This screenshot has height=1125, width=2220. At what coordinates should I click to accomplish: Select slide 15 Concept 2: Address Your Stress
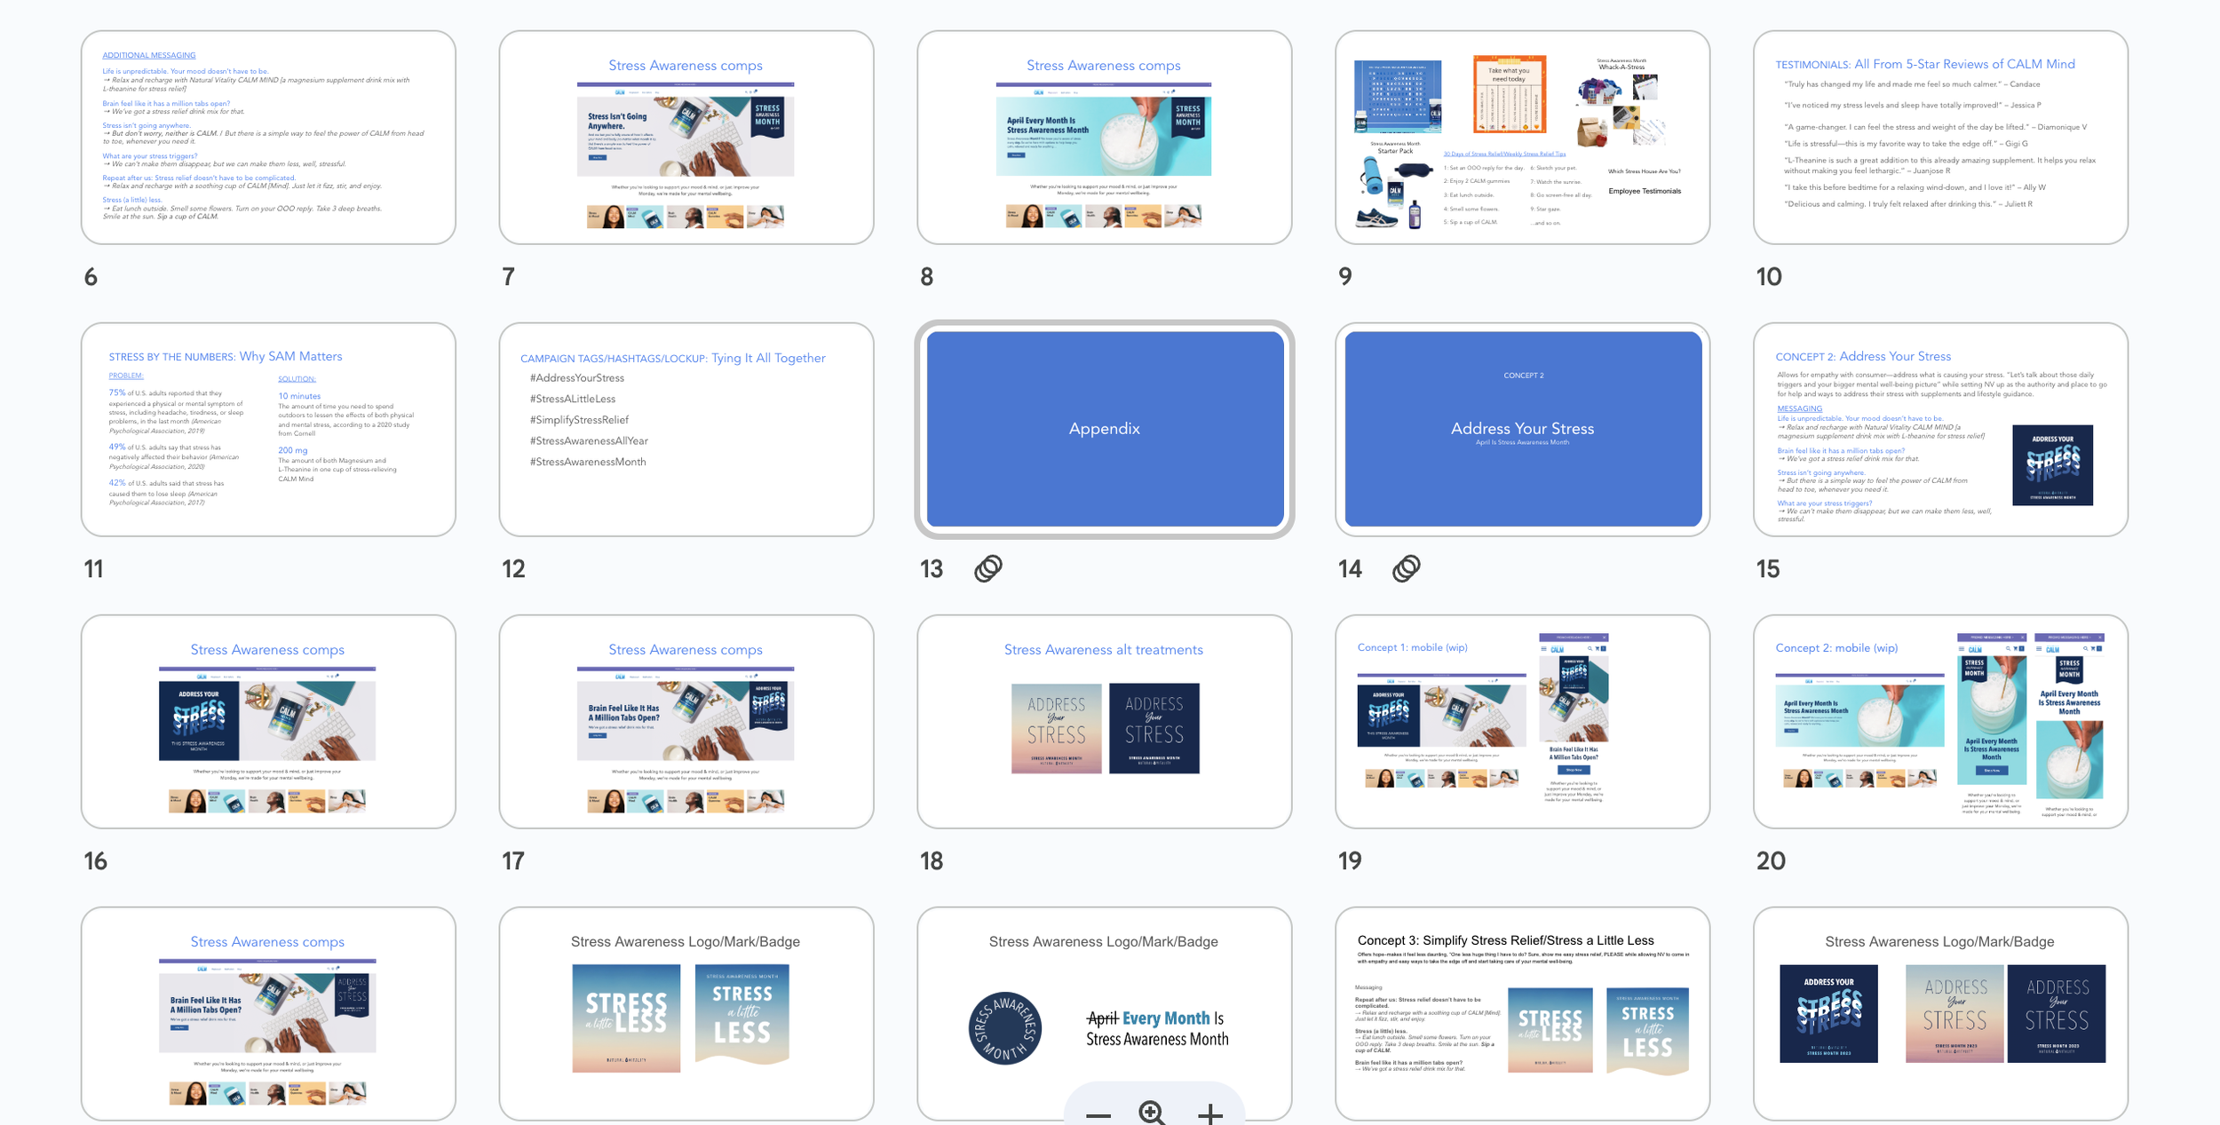pos(1940,429)
